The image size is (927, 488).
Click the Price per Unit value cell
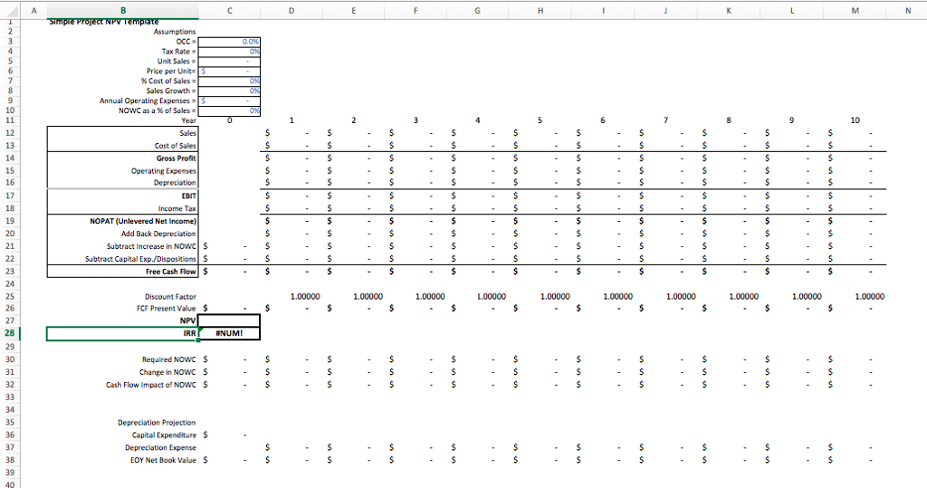click(x=229, y=71)
